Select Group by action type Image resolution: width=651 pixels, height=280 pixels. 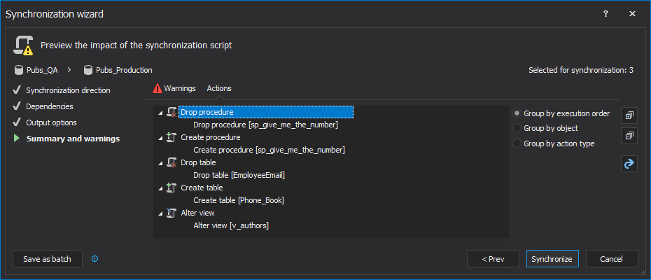pos(517,143)
